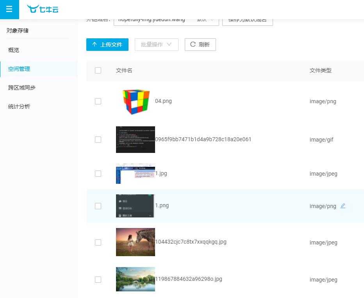Click the upload arrow icon in 上传文件
364x298 pixels.
tap(94, 44)
